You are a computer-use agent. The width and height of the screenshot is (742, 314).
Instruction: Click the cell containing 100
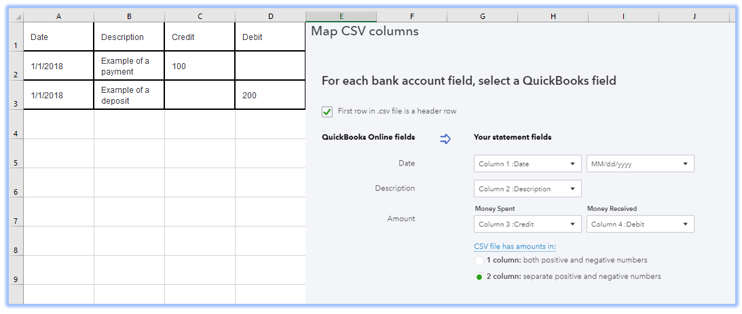(200, 66)
